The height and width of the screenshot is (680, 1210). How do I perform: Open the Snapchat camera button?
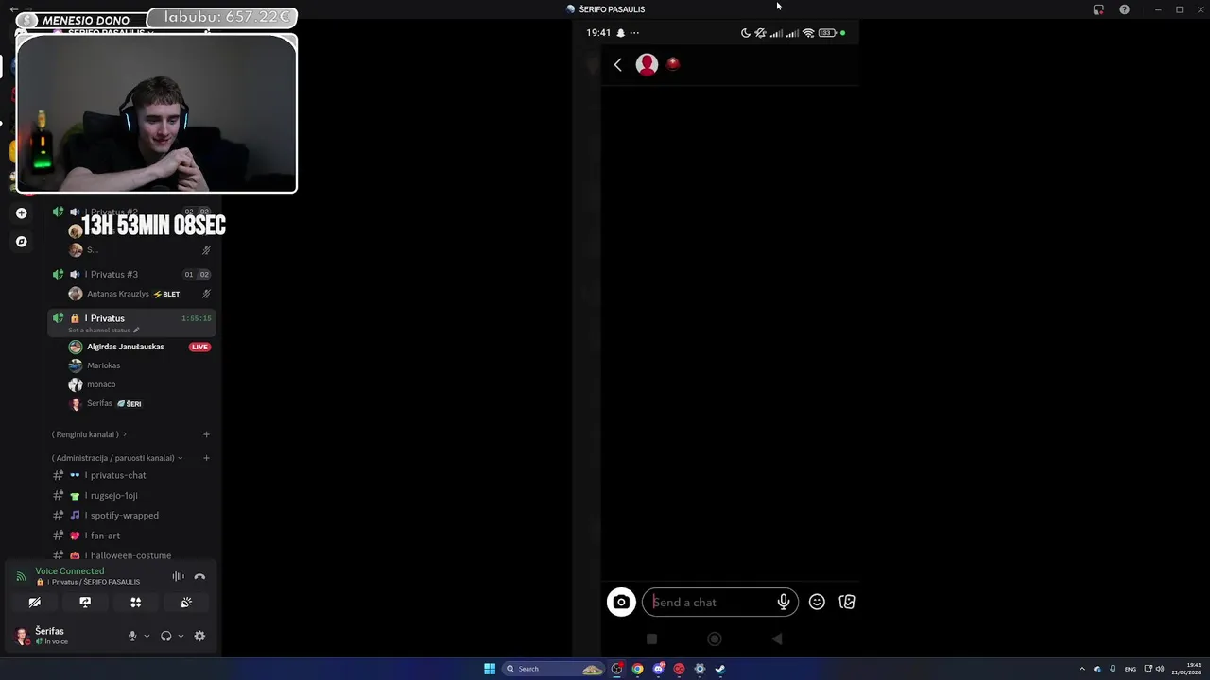(x=621, y=602)
